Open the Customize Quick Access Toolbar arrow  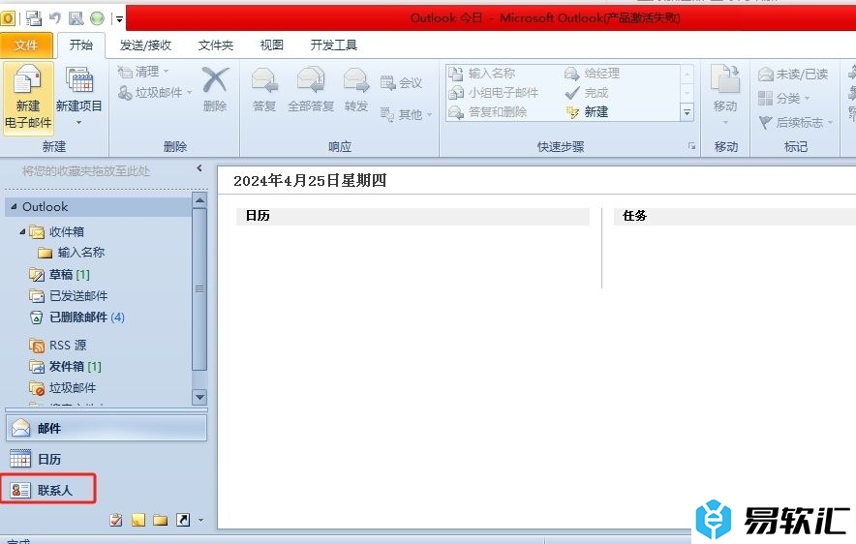tap(119, 19)
